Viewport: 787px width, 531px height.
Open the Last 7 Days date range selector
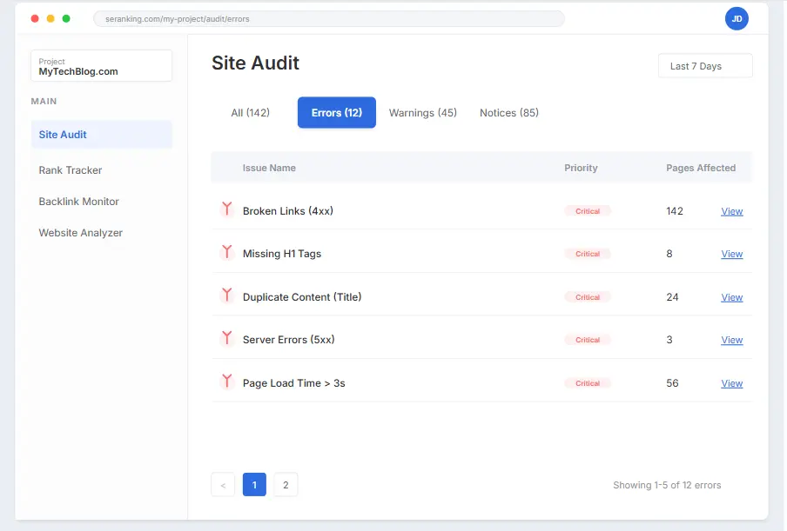tap(705, 65)
